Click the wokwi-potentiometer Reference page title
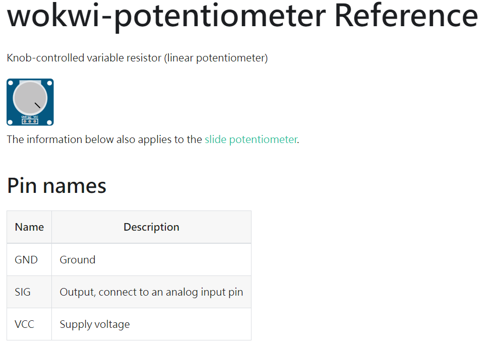 point(242,16)
